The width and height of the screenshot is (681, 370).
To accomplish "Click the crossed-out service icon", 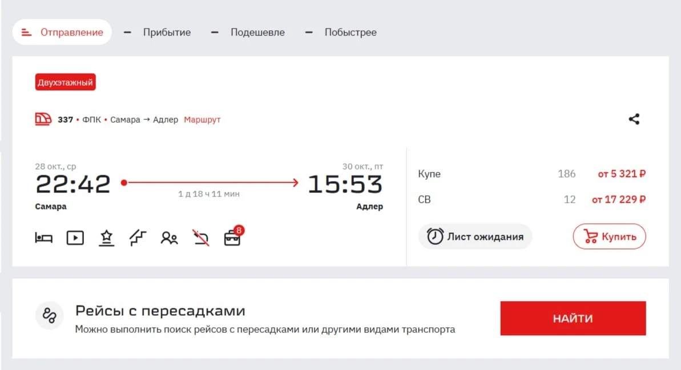I will pos(201,238).
